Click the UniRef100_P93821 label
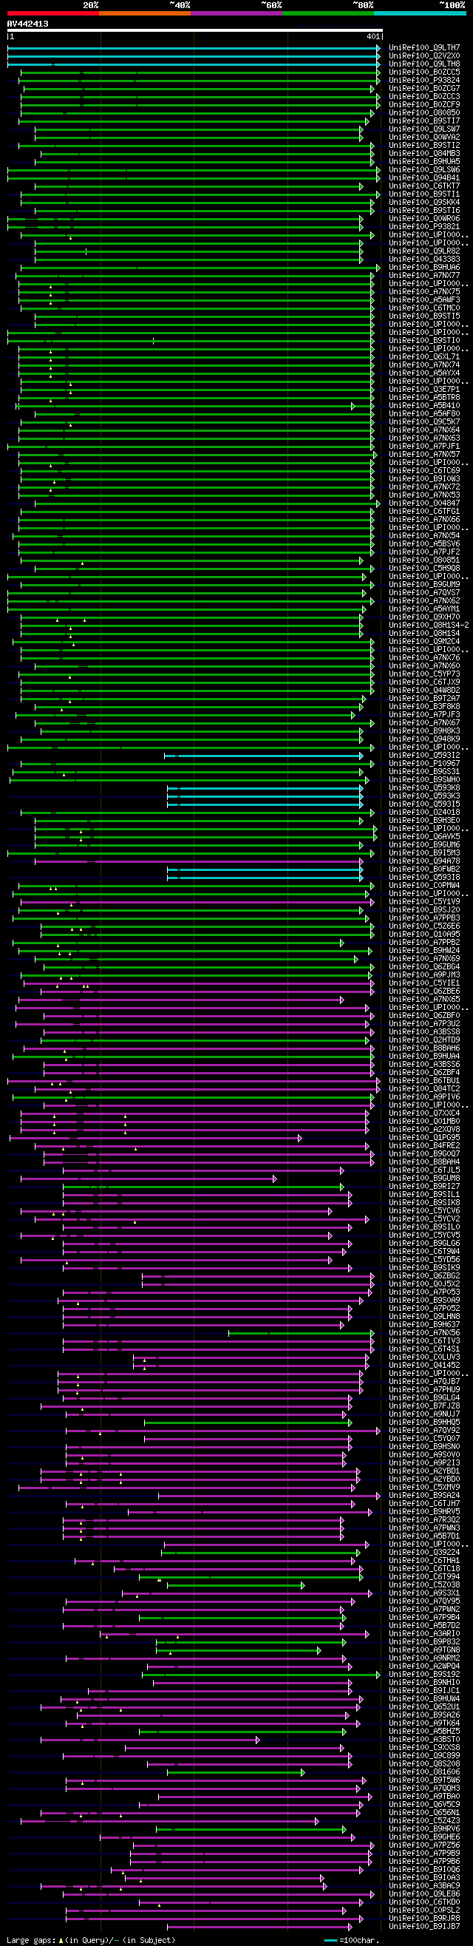 click(x=424, y=227)
